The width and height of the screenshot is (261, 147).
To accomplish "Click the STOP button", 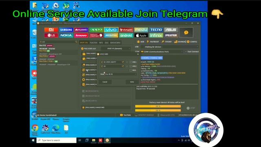I will 191,108.
